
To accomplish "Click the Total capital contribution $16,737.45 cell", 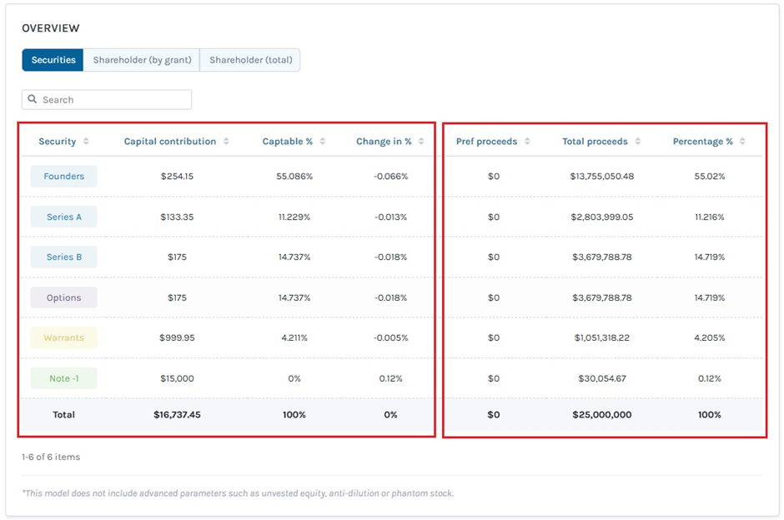I will (x=177, y=415).
